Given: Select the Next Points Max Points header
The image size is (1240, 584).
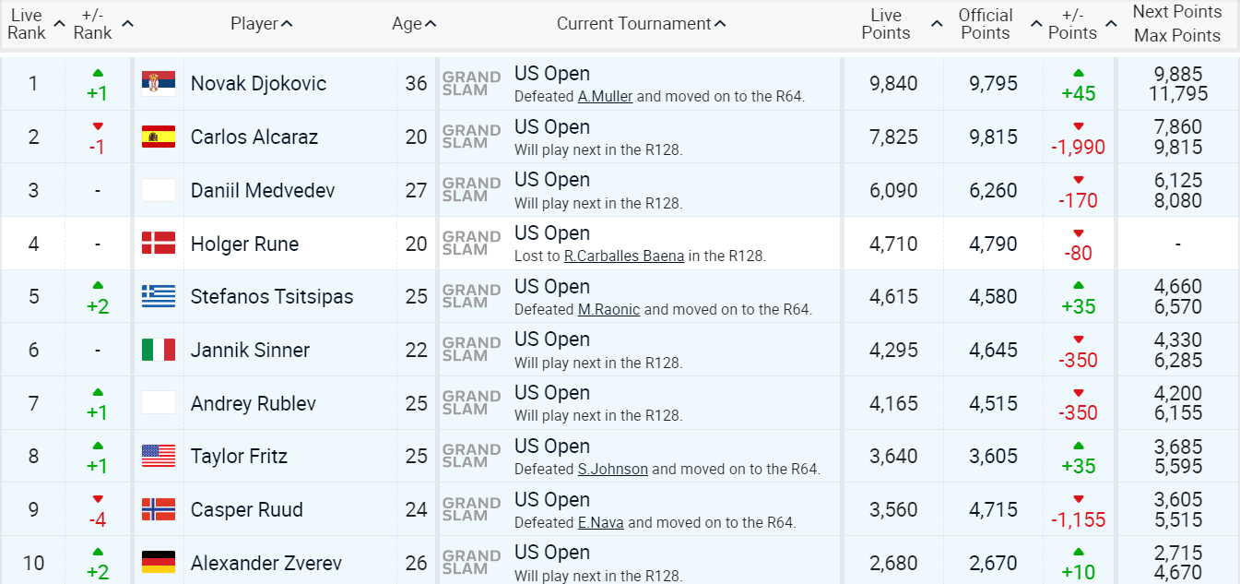Looking at the screenshot, I should (1177, 22).
